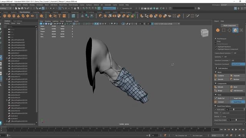
Task: Open the Modeling menu set dropdown
Action: tap(5, 8)
